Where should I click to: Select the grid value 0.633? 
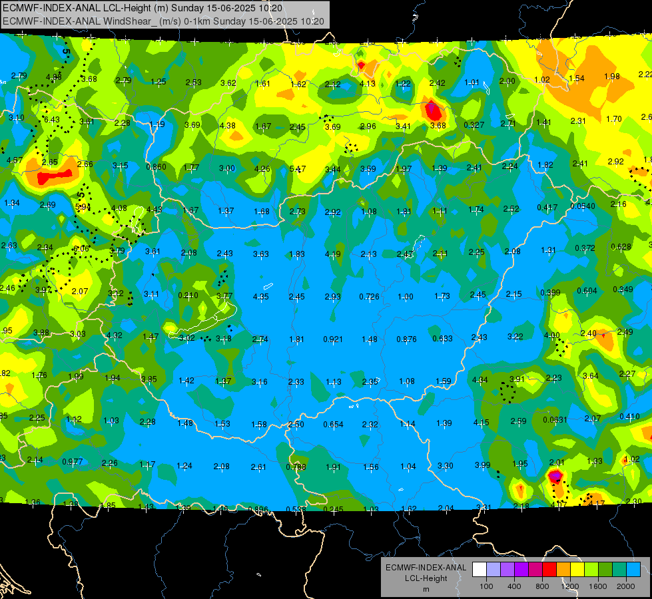pyautogui.click(x=442, y=338)
